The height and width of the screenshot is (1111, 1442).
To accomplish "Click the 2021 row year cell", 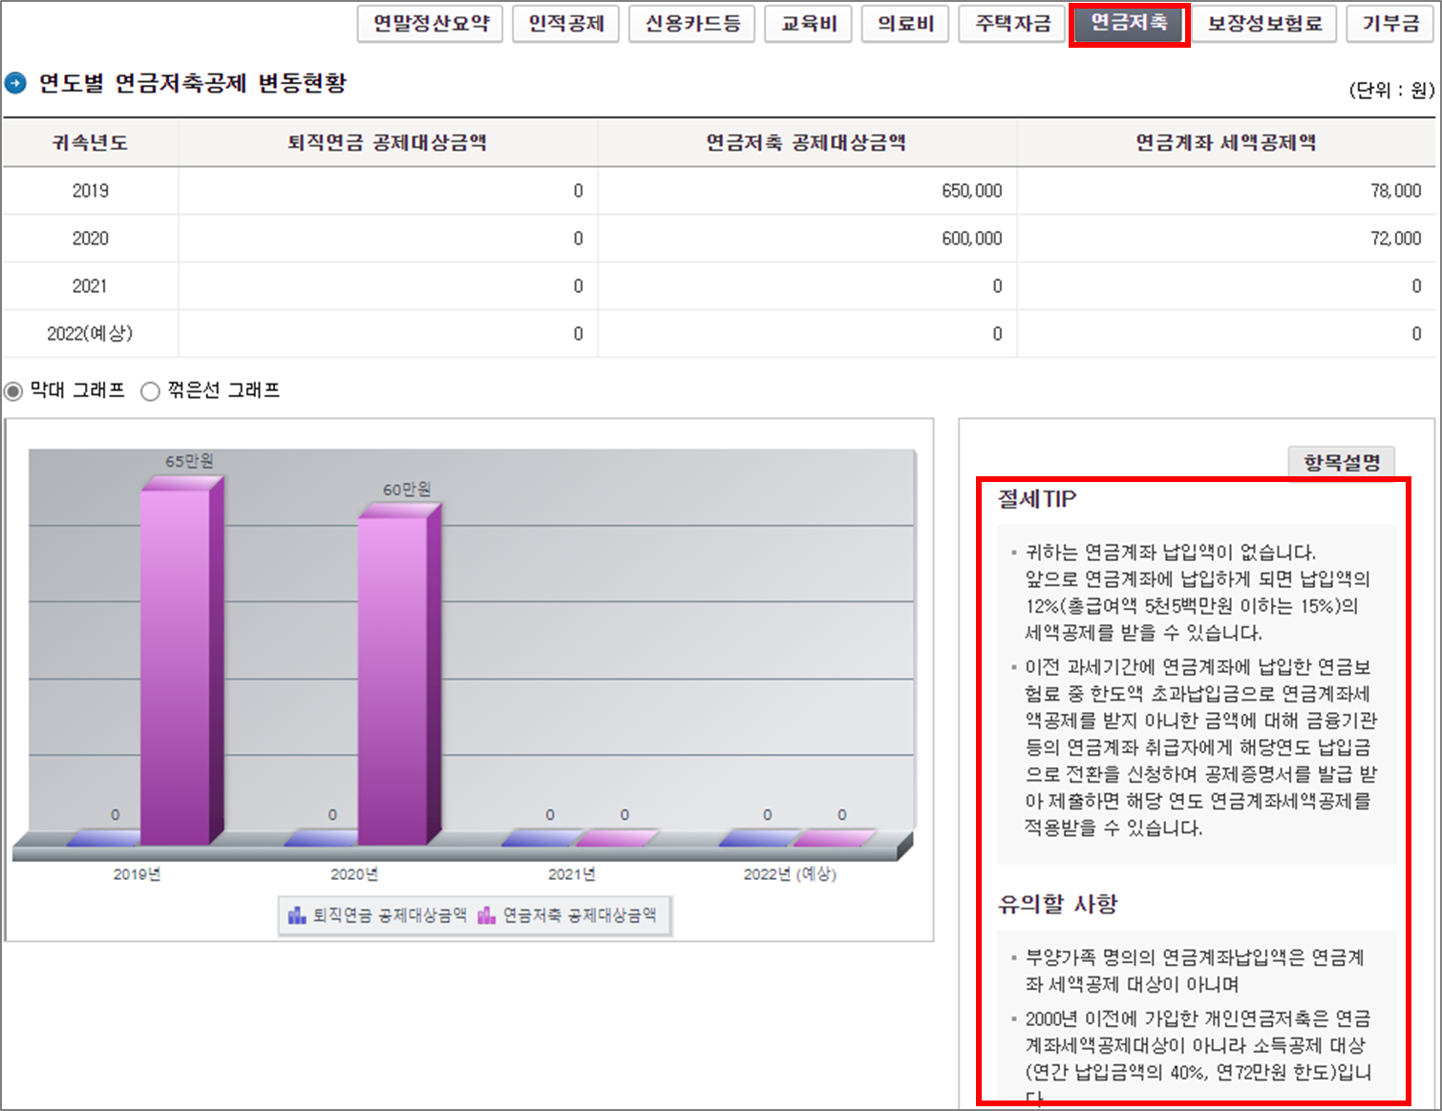I will (91, 286).
